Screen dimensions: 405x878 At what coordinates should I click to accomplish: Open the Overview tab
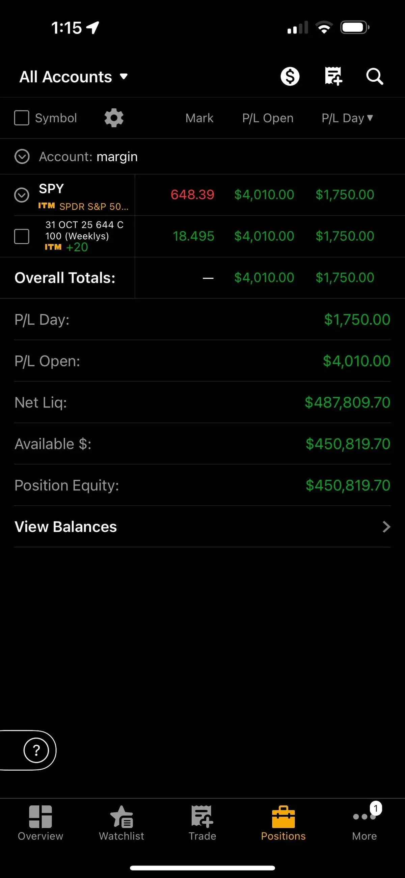tap(40, 823)
